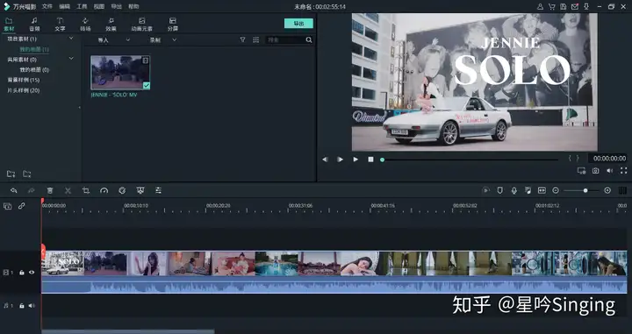Open the green screen tool
Image resolution: width=632 pixels, height=334 pixels.
140,191
